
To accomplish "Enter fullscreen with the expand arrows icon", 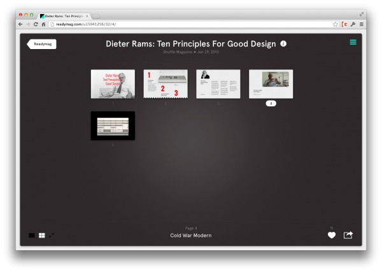I will coord(52,236).
